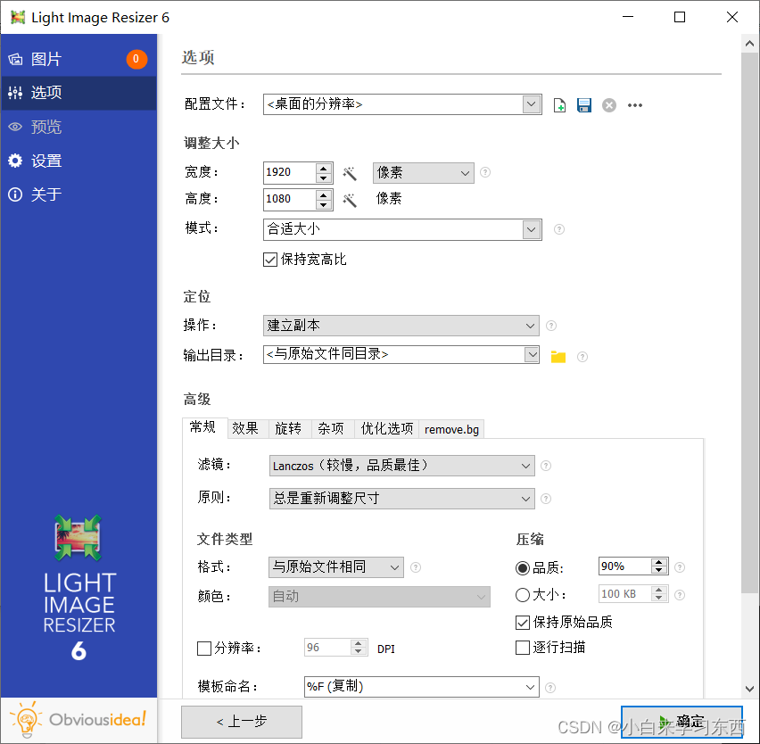Go back using the 上一步 button
The height and width of the screenshot is (744, 760).
pyautogui.click(x=241, y=723)
